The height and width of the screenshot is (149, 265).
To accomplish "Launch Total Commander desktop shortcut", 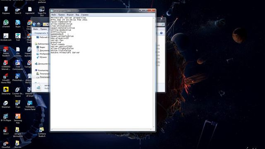I will pos(18,65).
